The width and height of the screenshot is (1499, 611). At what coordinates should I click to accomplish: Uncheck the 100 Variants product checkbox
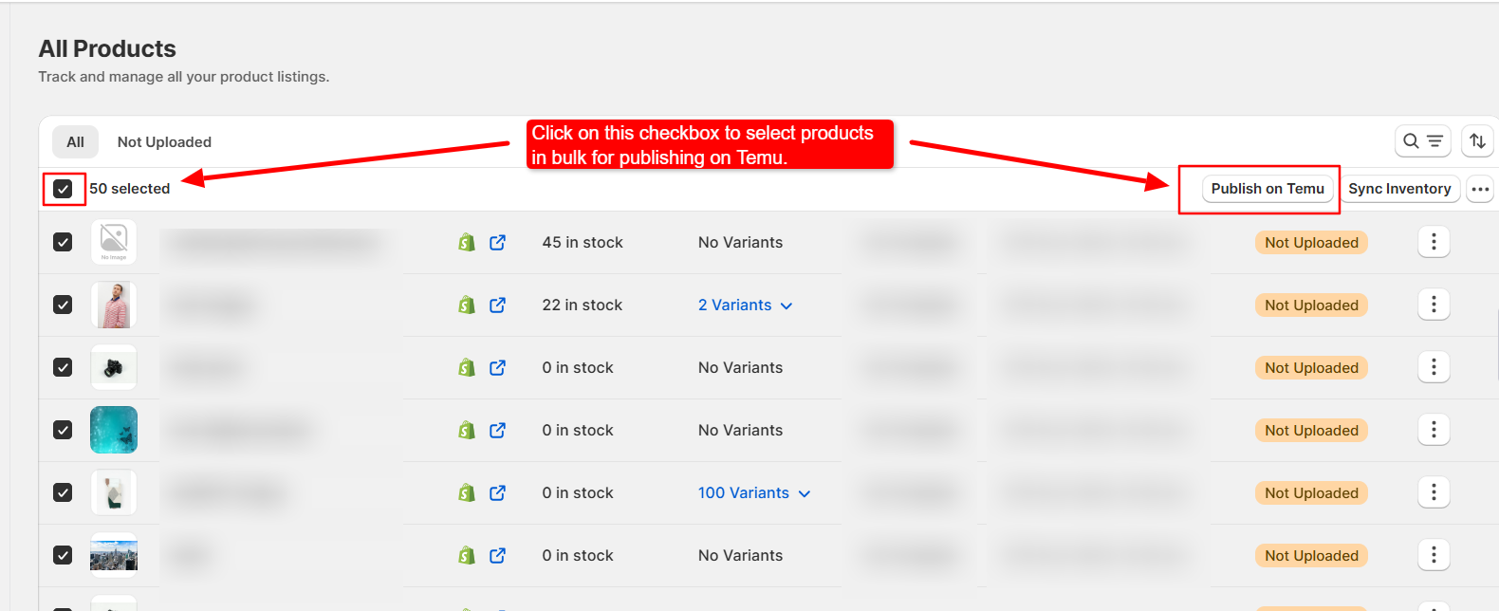[63, 492]
